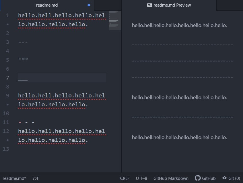The height and width of the screenshot is (183, 243).
Task: Click the hello text on editor line 9
Action: pyautogui.click(x=61, y=96)
